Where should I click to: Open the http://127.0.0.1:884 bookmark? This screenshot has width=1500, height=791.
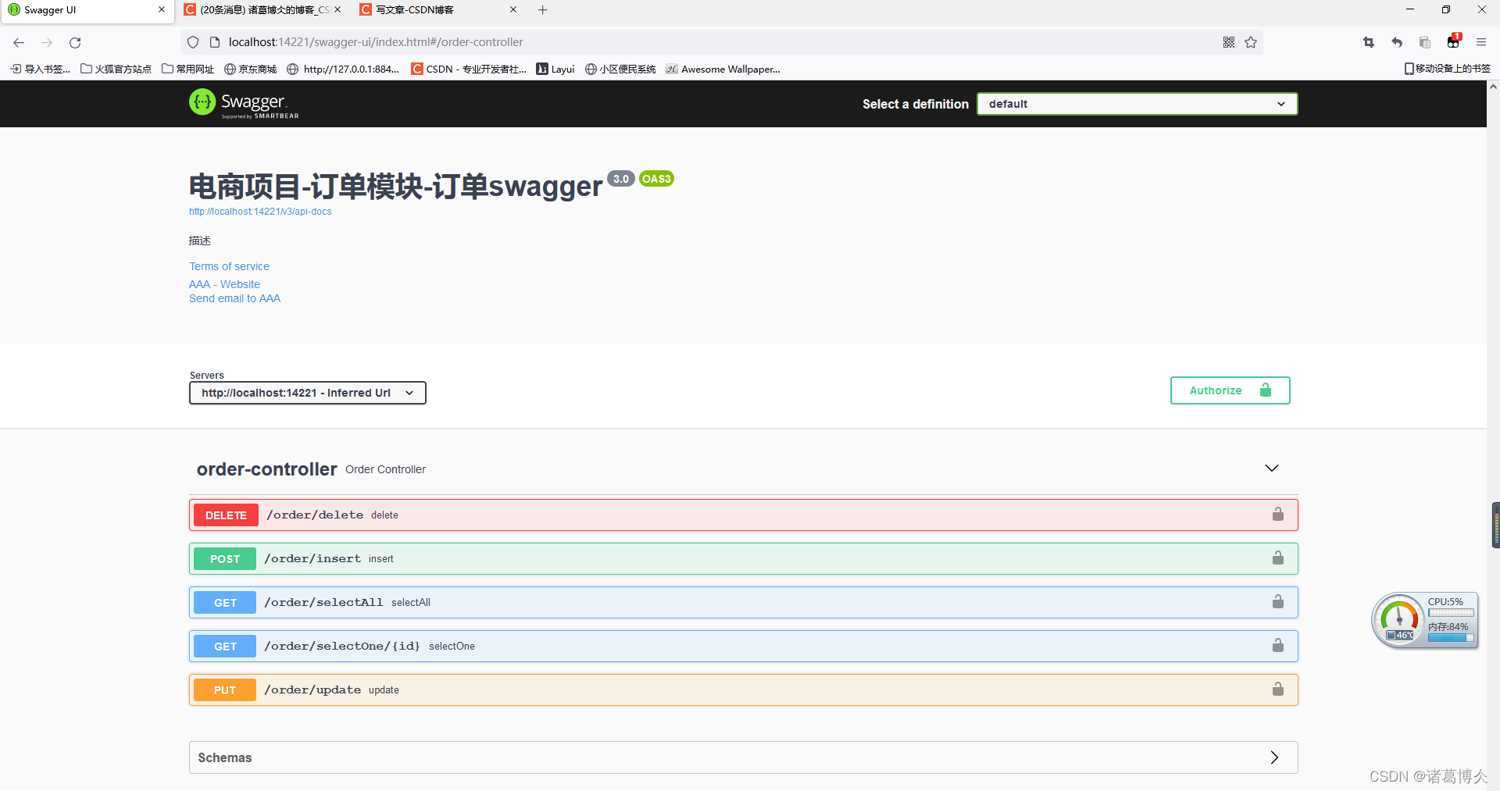point(343,69)
